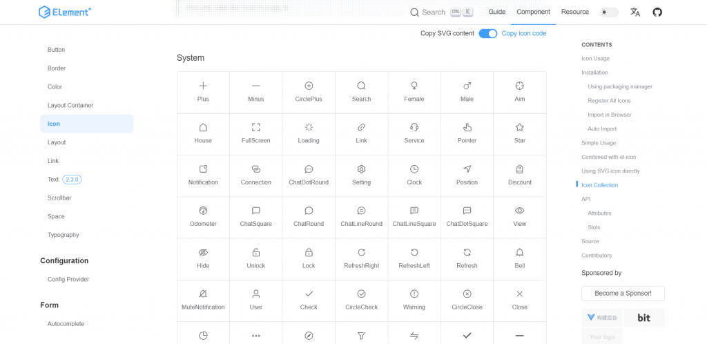Toggle dark mode theme switch
This screenshot has width=707, height=344.
609,12
